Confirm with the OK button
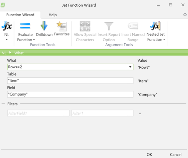 coord(149,155)
